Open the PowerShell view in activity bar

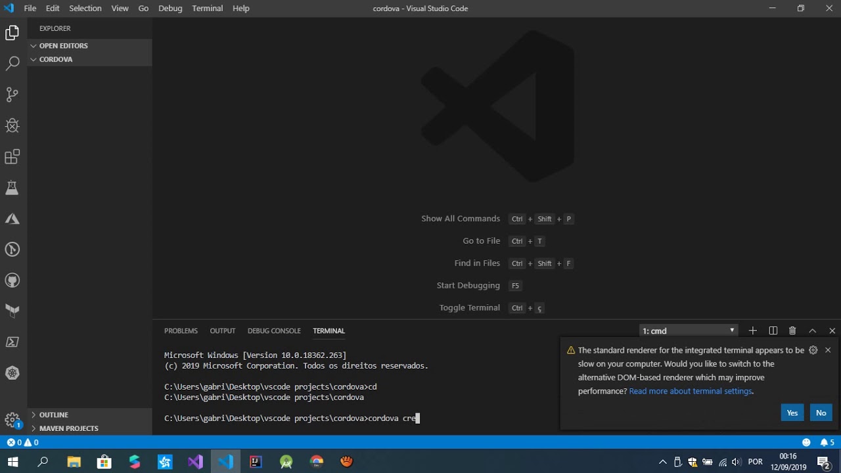click(12, 342)
